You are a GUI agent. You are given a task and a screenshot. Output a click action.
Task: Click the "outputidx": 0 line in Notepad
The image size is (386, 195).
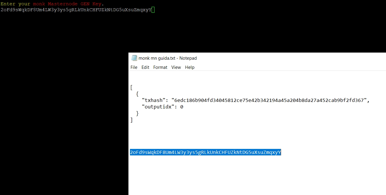pos(163,107)
